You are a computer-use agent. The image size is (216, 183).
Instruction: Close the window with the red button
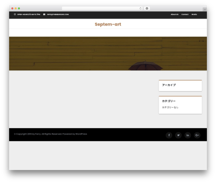13,8
